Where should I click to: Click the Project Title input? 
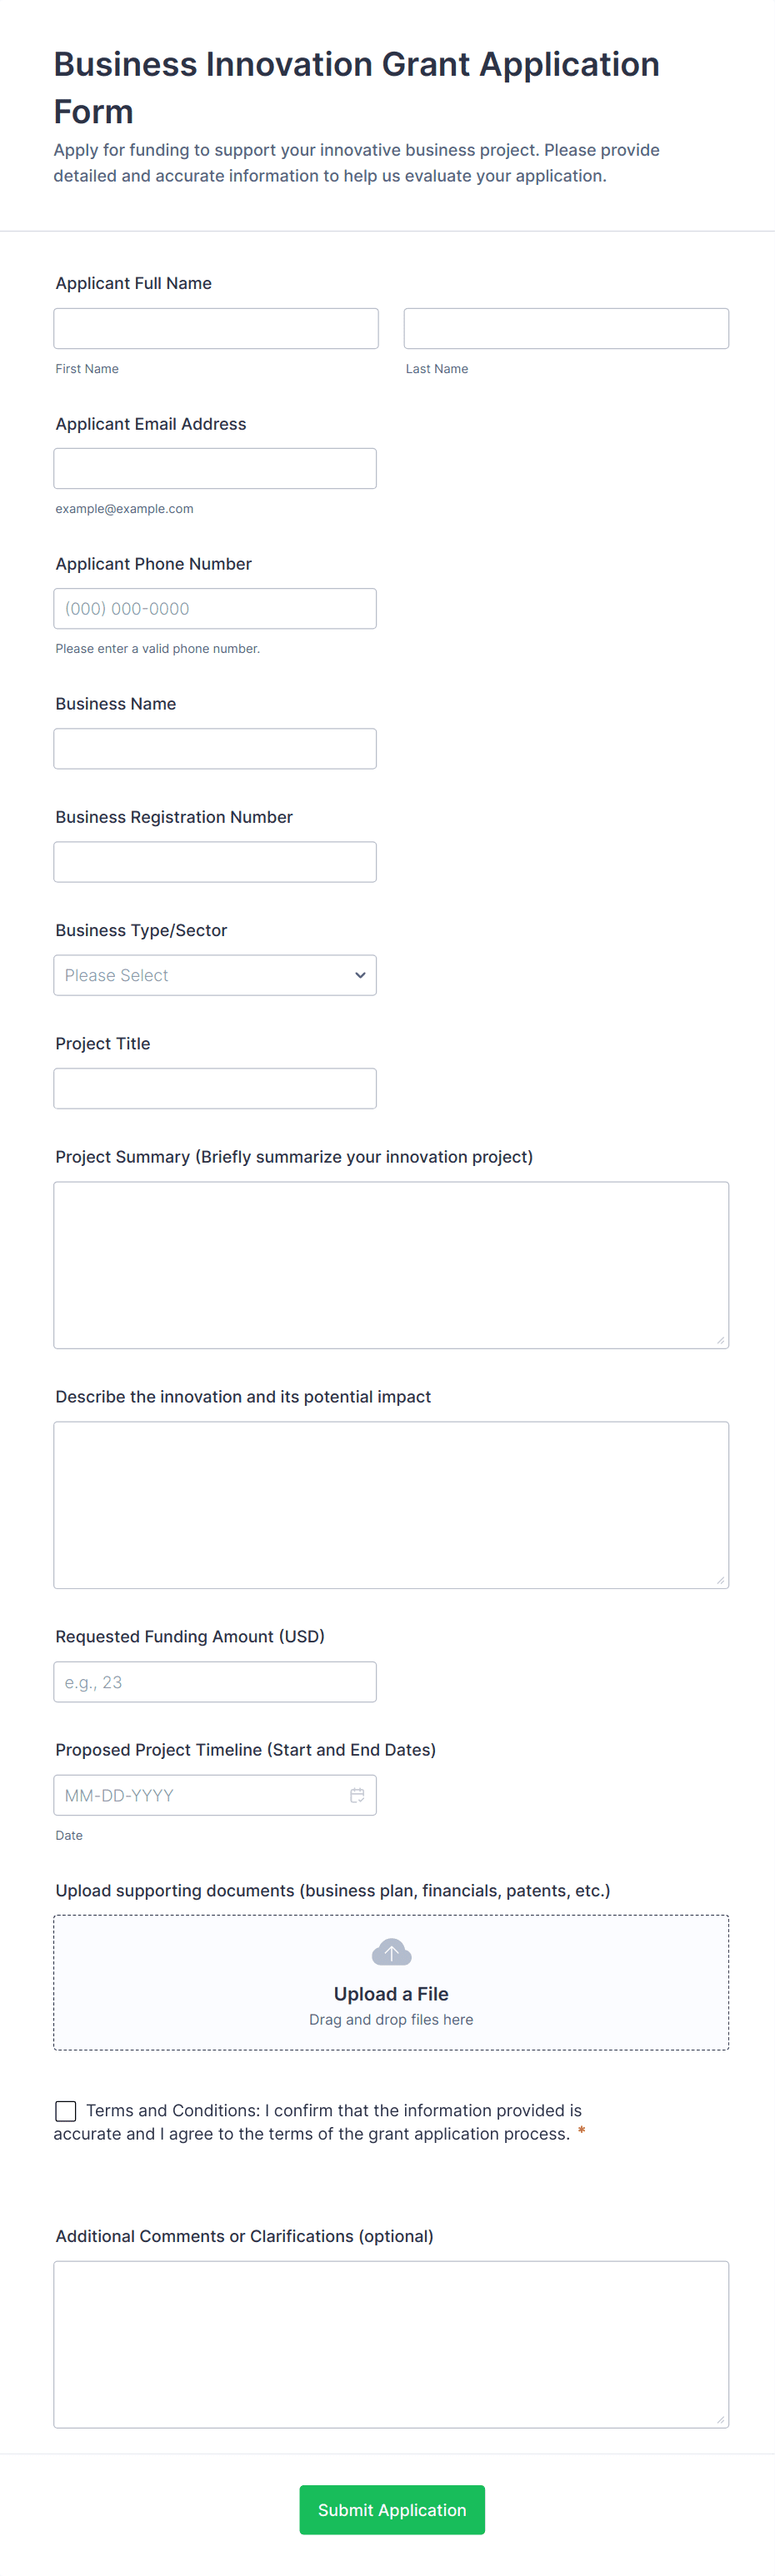(x=215, y=1088)
